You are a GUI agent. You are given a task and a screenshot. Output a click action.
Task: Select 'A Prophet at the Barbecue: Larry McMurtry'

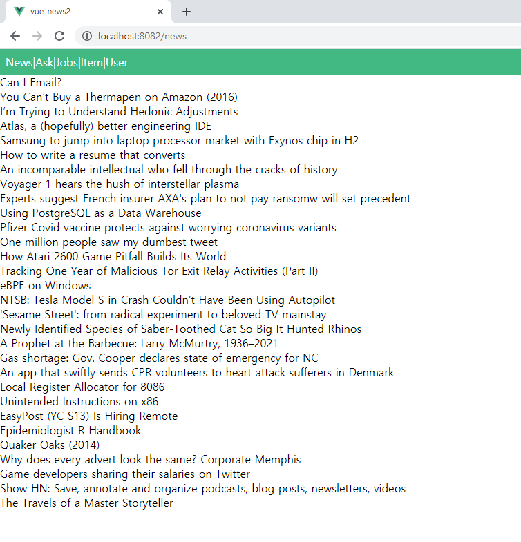(x=139, y=344)
